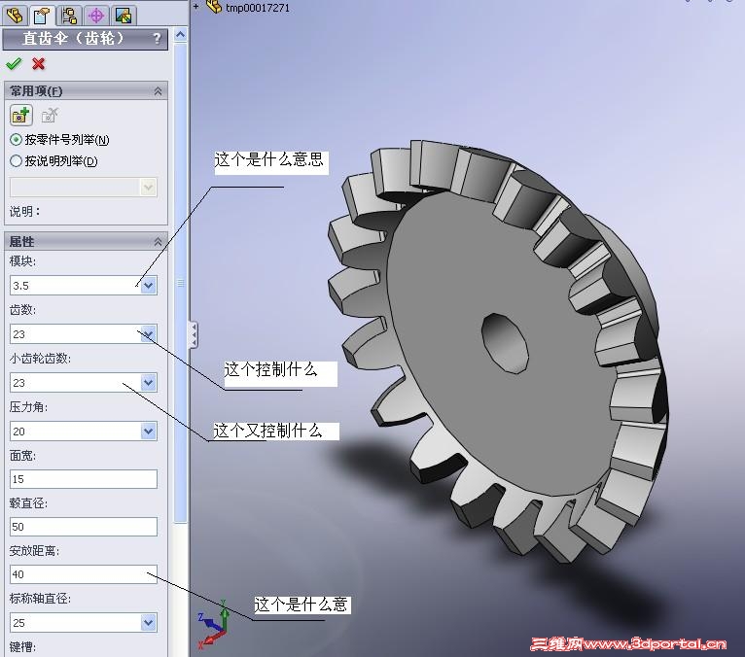The height and width of the screenshot is (657, 745).
Task: Click the disabled delete favorite icon
Action: tap(50, 115)
